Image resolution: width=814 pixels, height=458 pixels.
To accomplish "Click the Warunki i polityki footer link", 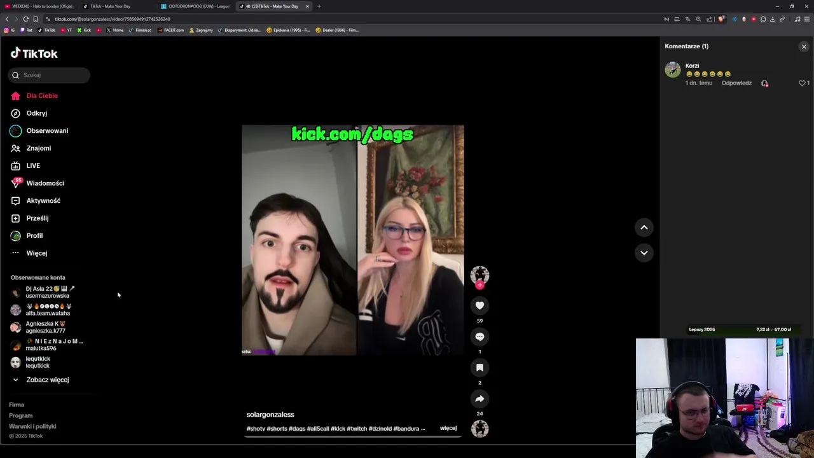I will [32, 426].
